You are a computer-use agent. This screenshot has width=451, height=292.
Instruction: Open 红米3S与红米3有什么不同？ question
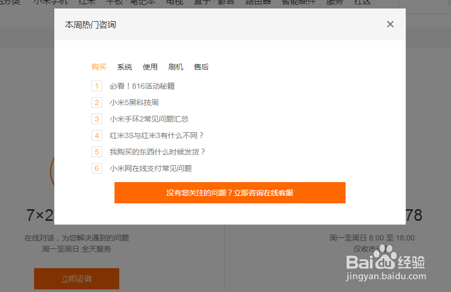click(157, 135)
